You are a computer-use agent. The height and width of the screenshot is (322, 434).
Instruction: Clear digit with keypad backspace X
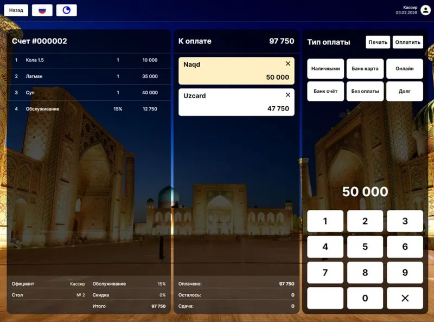click(x=405, y=298)
